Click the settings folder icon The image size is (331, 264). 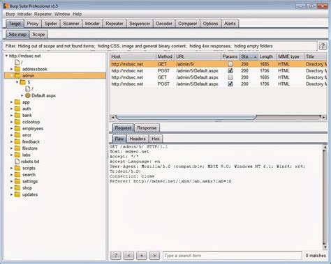coord(17,181)
